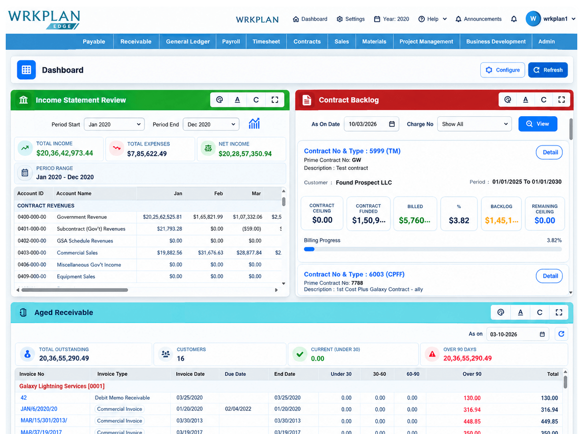Click palette icon in Aged Receivable header
Screen dimensions: 583x434
[x=501, y=313]
